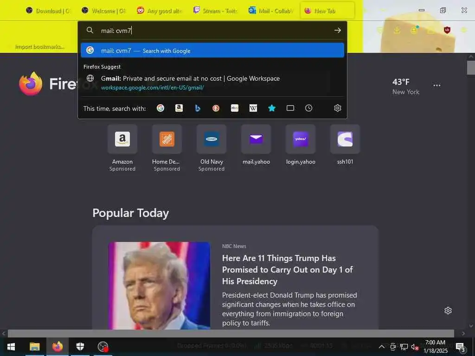
Task: Select the New Tab tab
Action: click(x=327, y=11)
